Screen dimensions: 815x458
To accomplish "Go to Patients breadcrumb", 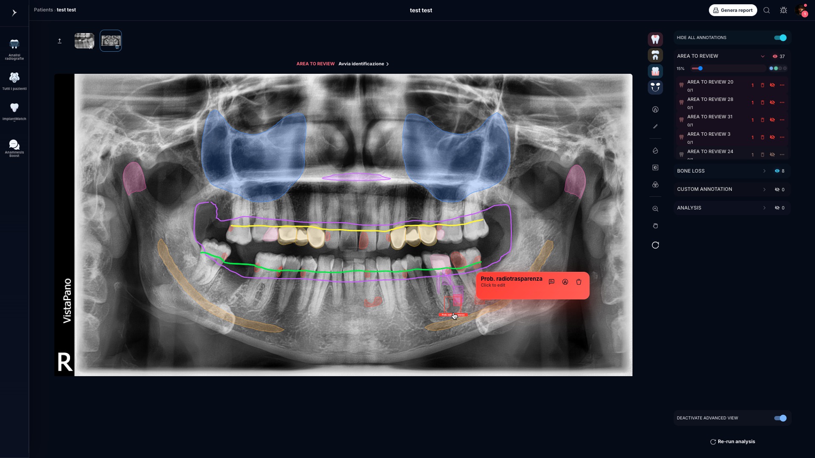I will tap(43, 10).
